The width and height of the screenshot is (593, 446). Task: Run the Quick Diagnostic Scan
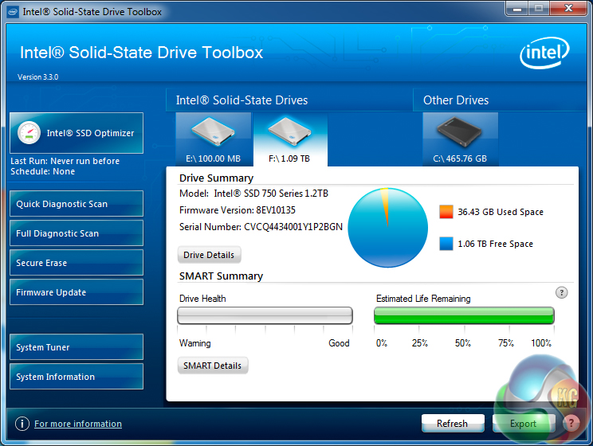click(x=77, y=204)
